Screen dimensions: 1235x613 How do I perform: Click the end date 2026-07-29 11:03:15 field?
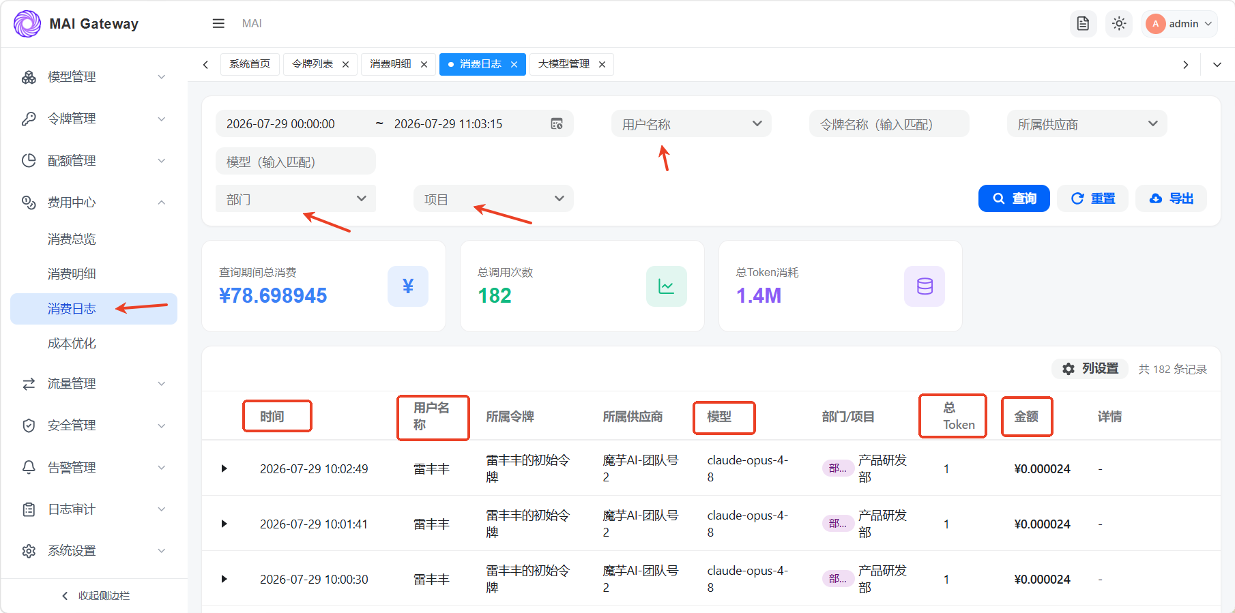[448, 124]
